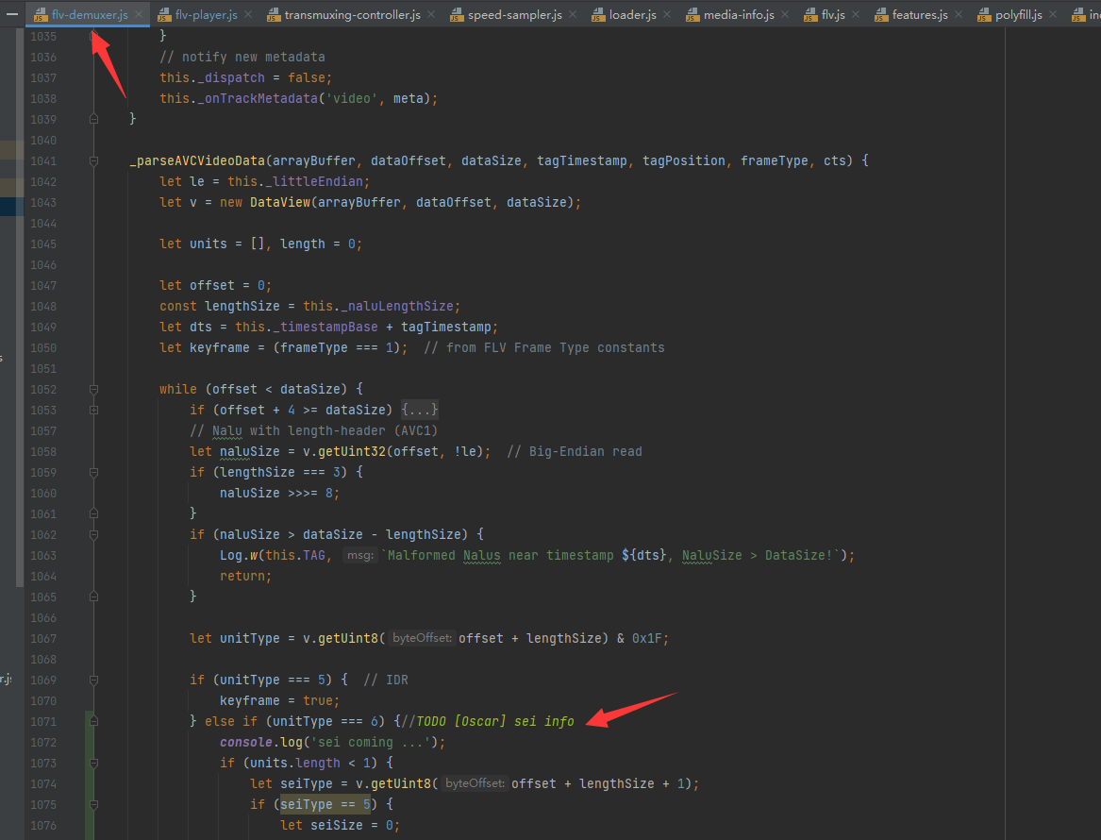This screenshot has width=1101, height=840.
Task: Collapse the units.length block at line 1073
Action: (94, 763)
